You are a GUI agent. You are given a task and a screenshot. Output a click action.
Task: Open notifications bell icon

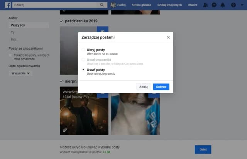point(223,5)
